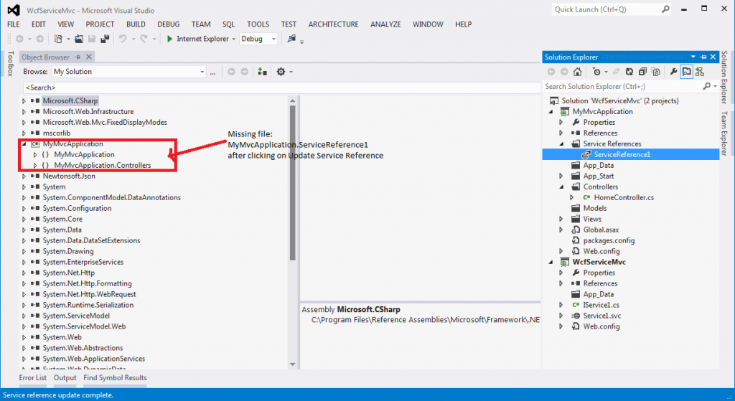Switch to the Error List tab
735x401 pixels.
coord(33,377)
